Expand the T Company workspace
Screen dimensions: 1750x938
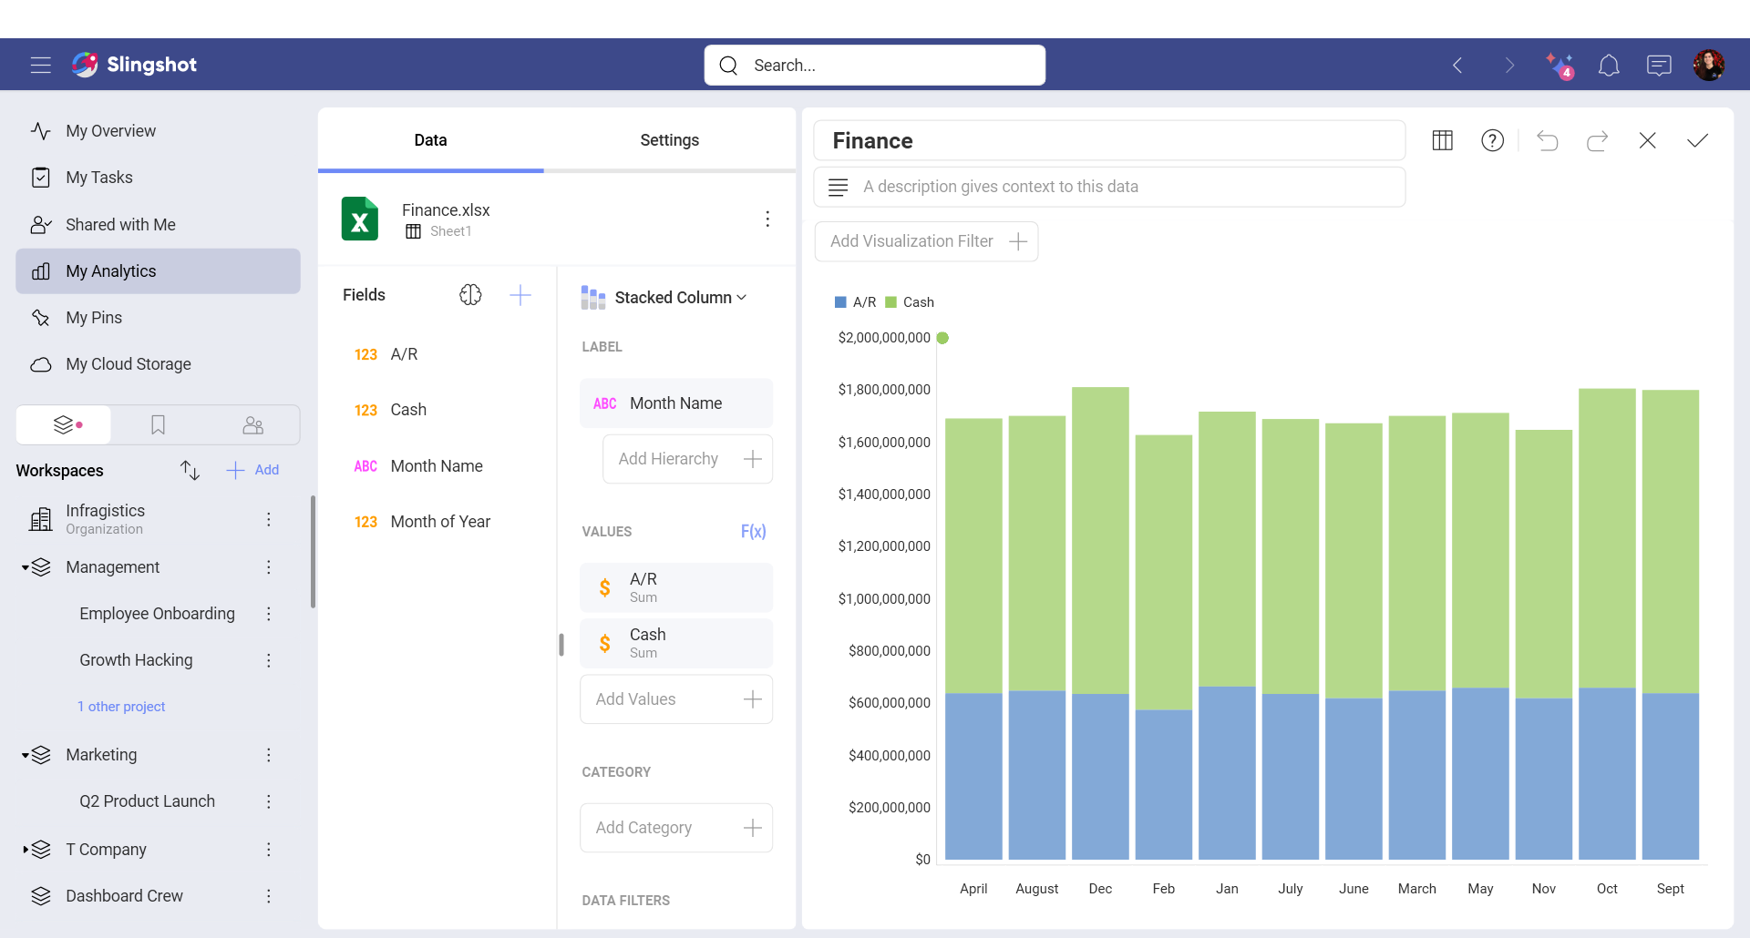coord(25,850)
